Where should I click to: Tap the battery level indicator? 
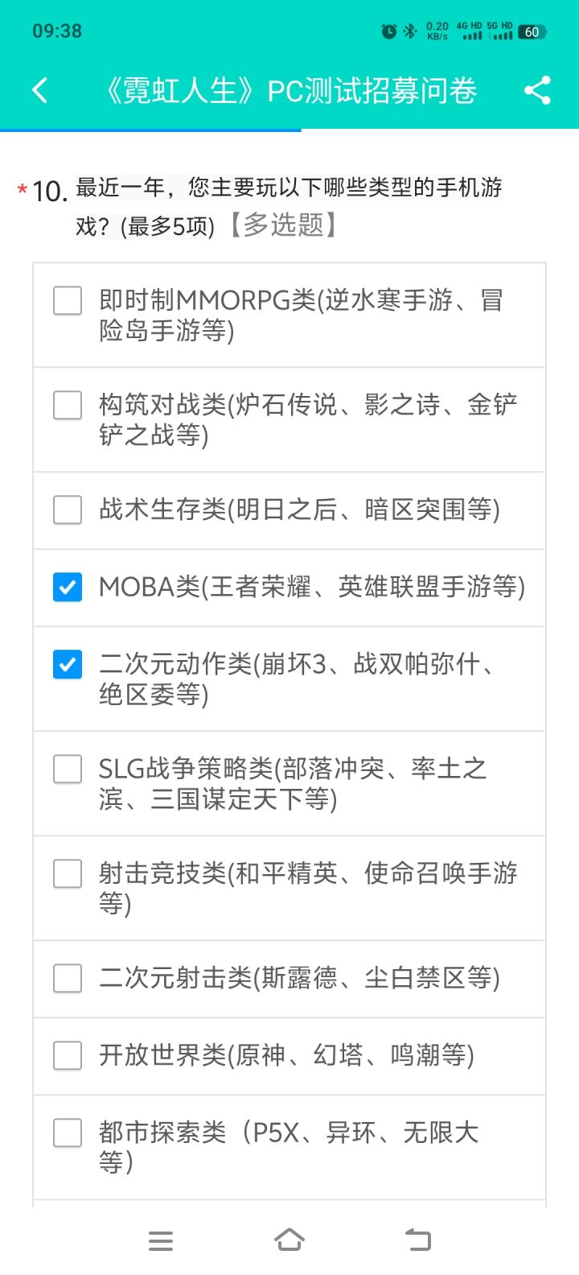point(532,32)
